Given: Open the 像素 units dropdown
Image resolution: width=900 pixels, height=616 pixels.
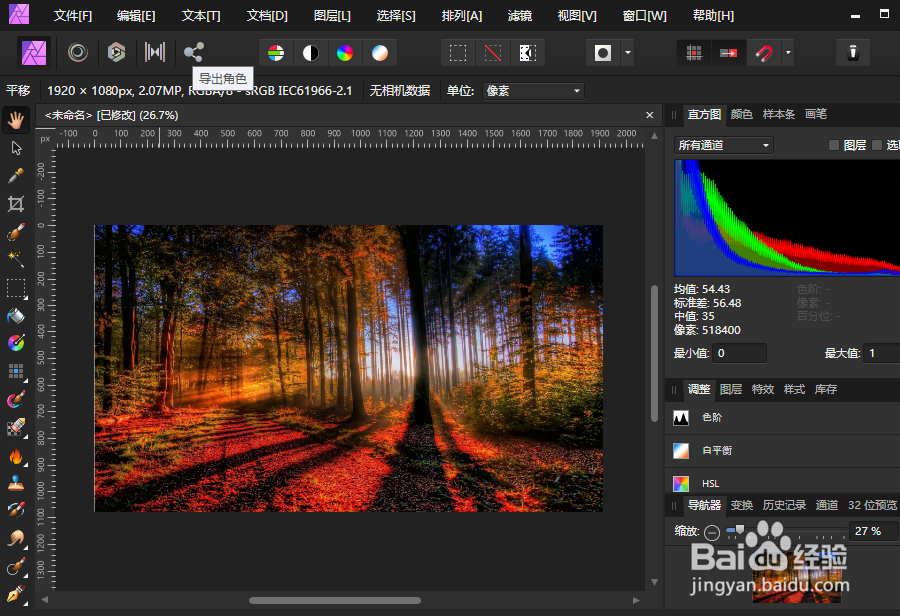Looking at the screenshot, I should pyautogui.click(x=532, y=90).
